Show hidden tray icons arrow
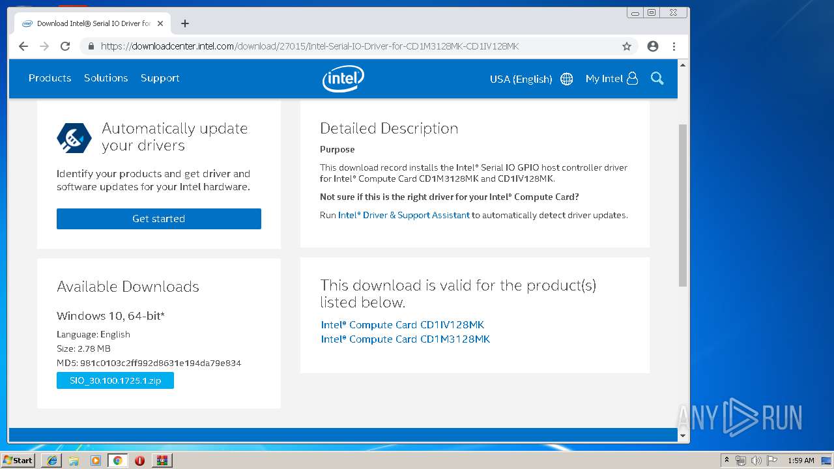This screenshot has height=469, width=834. (726, 461)
